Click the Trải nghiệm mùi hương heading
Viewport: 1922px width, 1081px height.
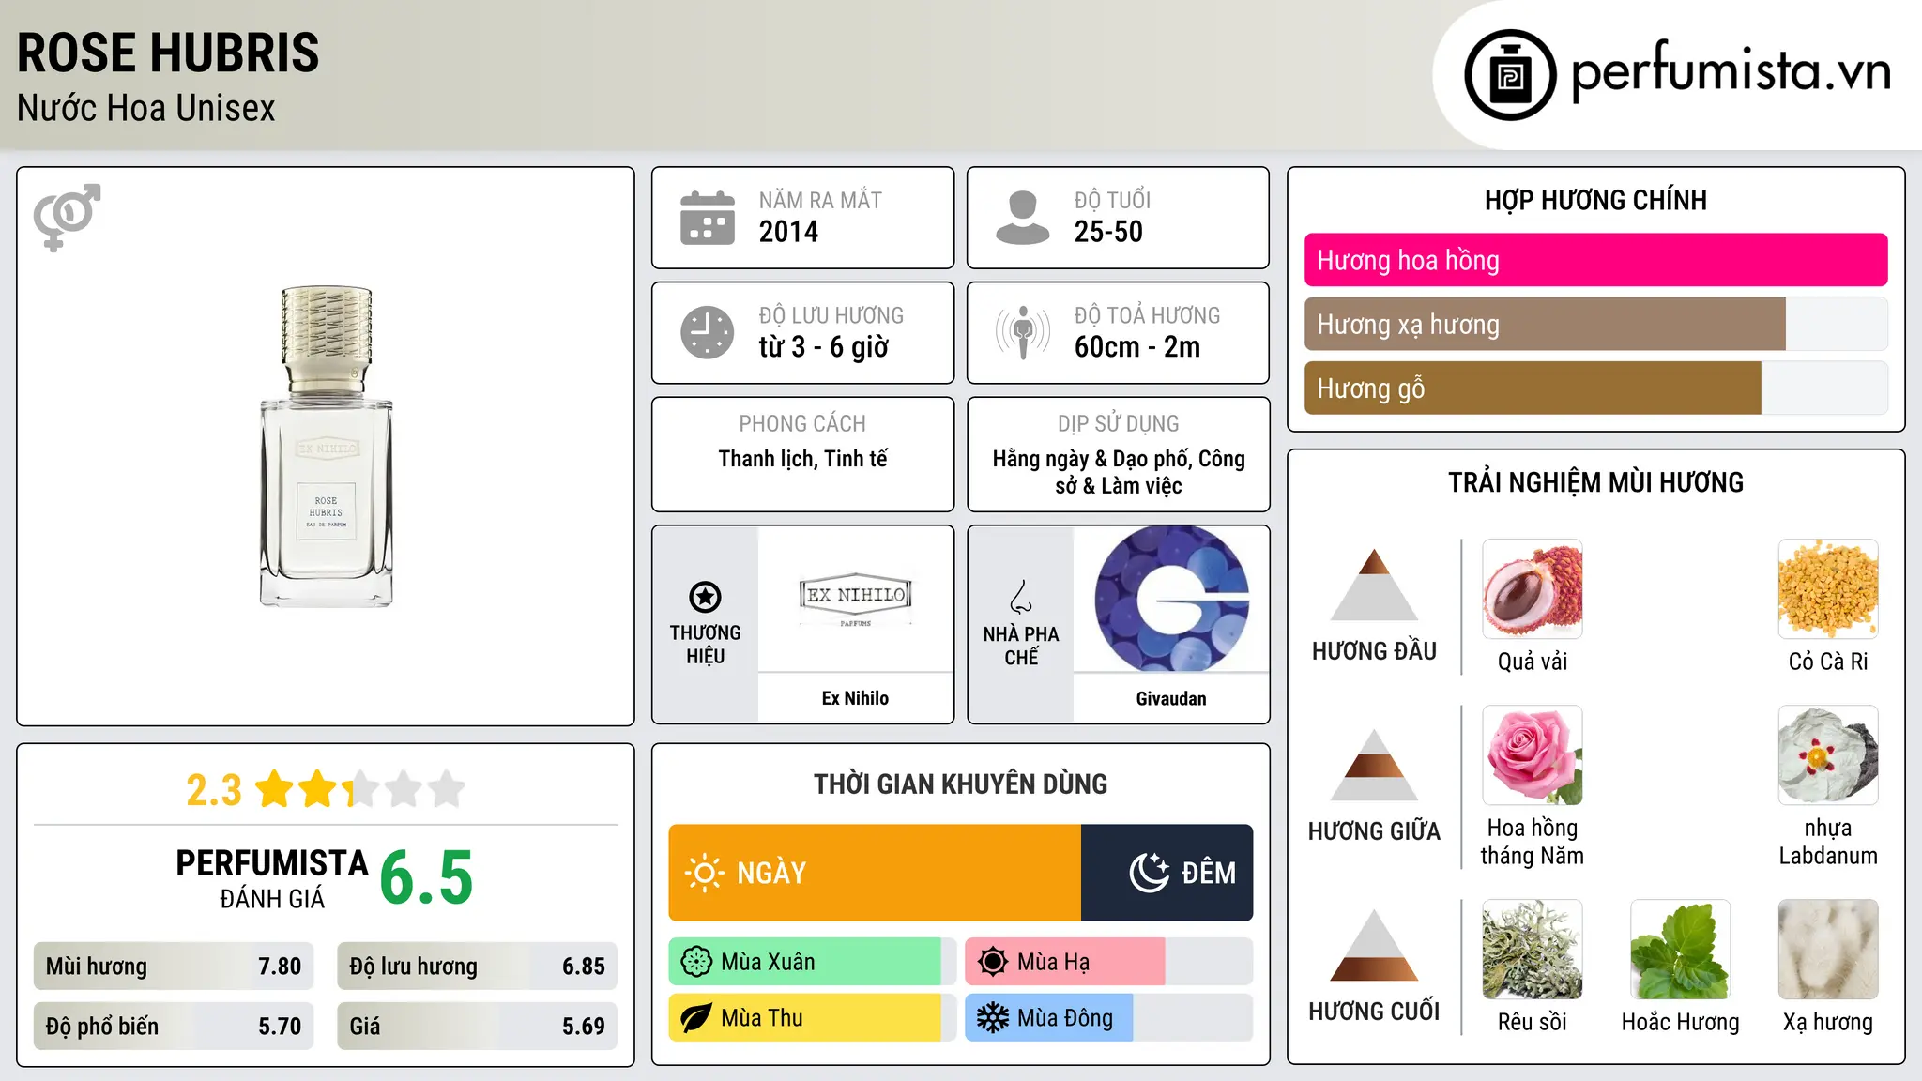pos(1595,482)
